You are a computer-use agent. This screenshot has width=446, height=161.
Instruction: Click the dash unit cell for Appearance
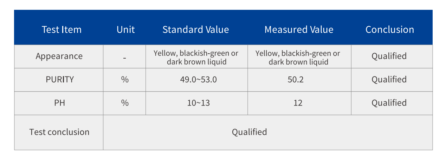(x=125, y=57)
